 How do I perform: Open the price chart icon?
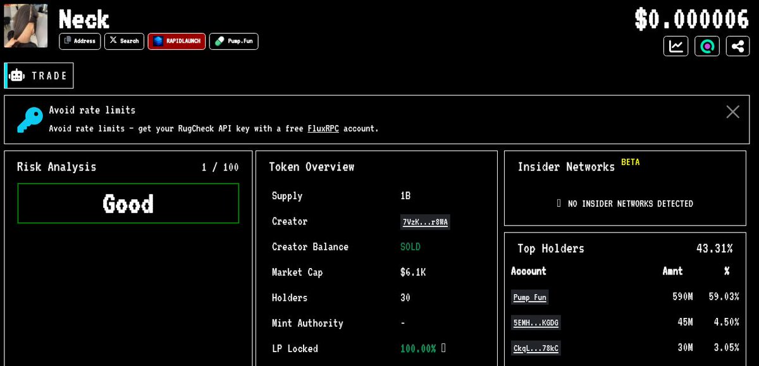pos(676,46)
